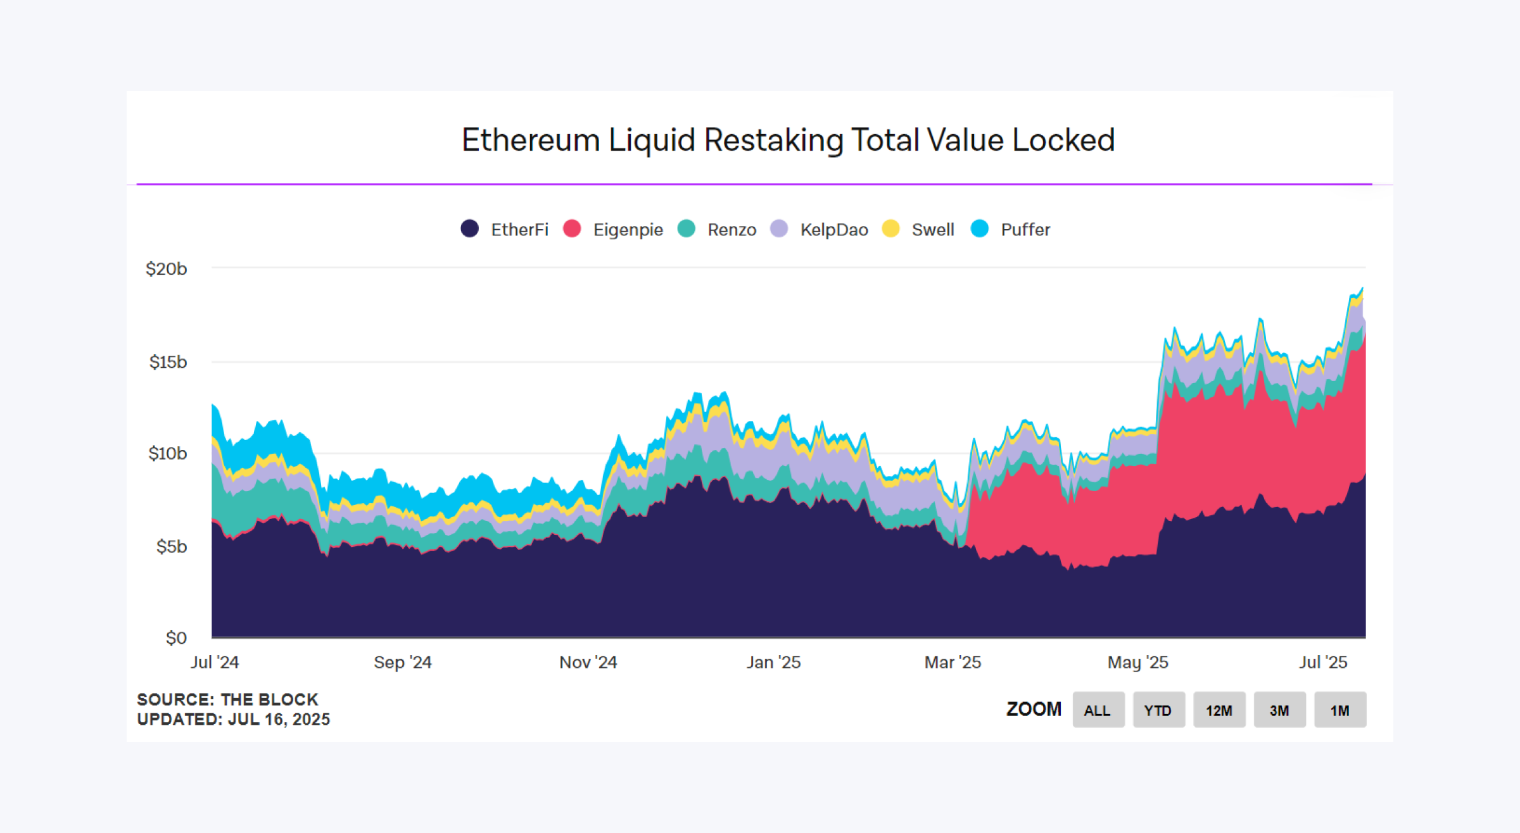Click the teal Renzo legend dot
The height and width of the screenshot is (833, 1520).
[x=687, y=229]
